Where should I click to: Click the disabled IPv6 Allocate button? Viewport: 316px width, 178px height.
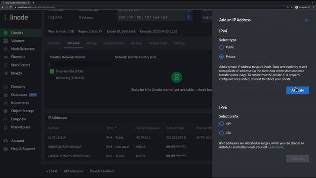pyautogui.click(x=297, y=159)
